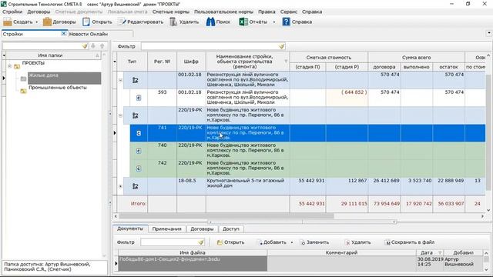Viewport: 493px width, 277px height.
Task: Click Сохранить в файл button
Action: point(410,242)
